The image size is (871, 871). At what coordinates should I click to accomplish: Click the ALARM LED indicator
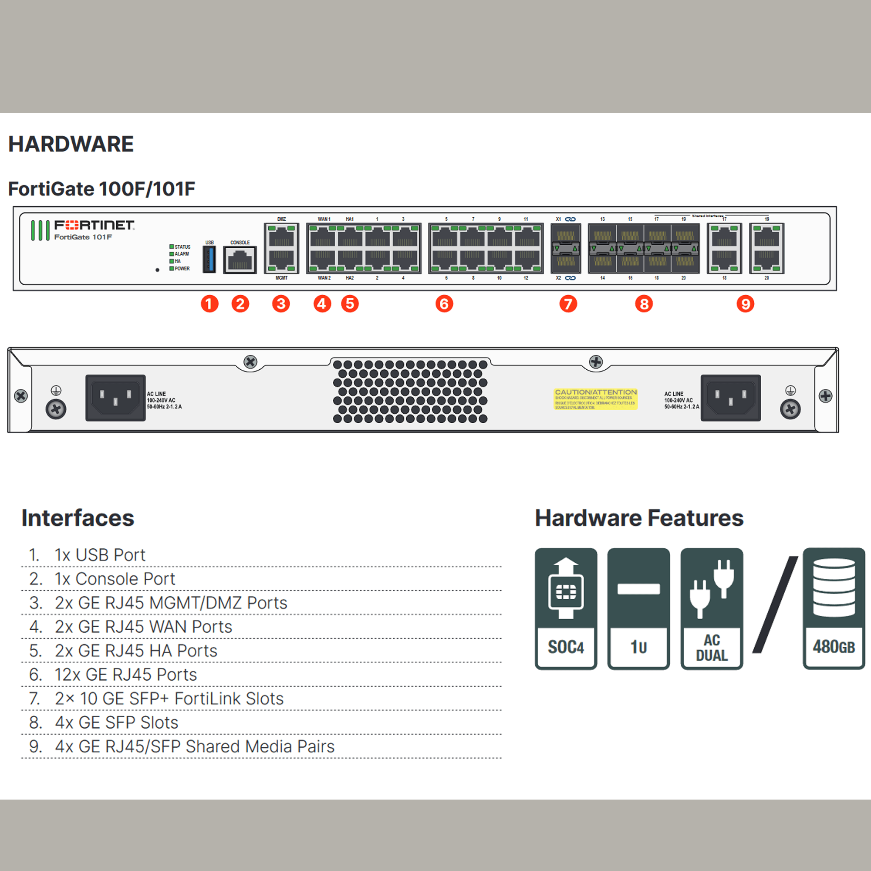click(x=171, y=254)
